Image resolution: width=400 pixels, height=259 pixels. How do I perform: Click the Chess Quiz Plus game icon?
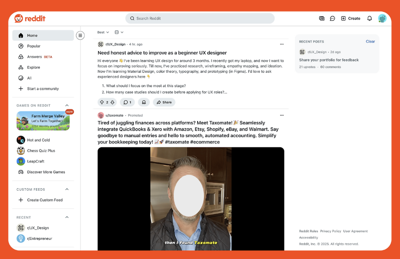(21, 151)
